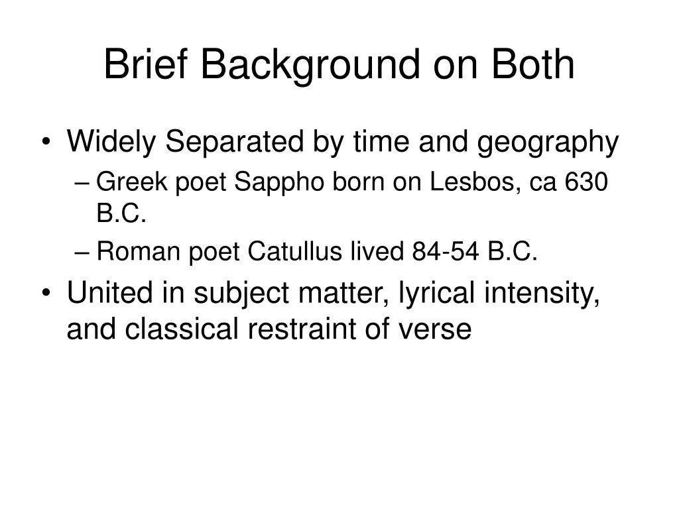
Task: Select the United in subject matter bullet
Action: coord(333,311)
